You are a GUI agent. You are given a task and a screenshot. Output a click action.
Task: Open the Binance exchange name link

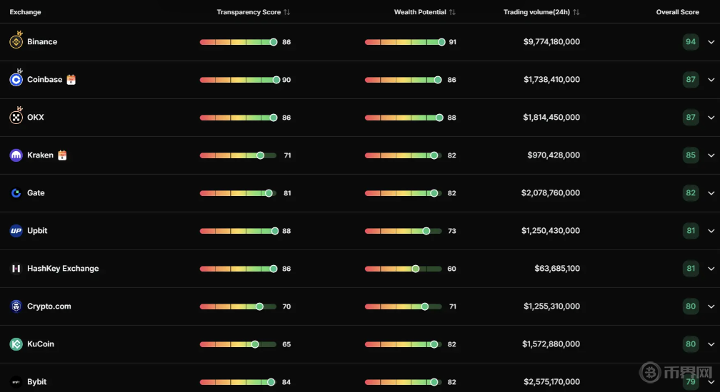(42, 41)
